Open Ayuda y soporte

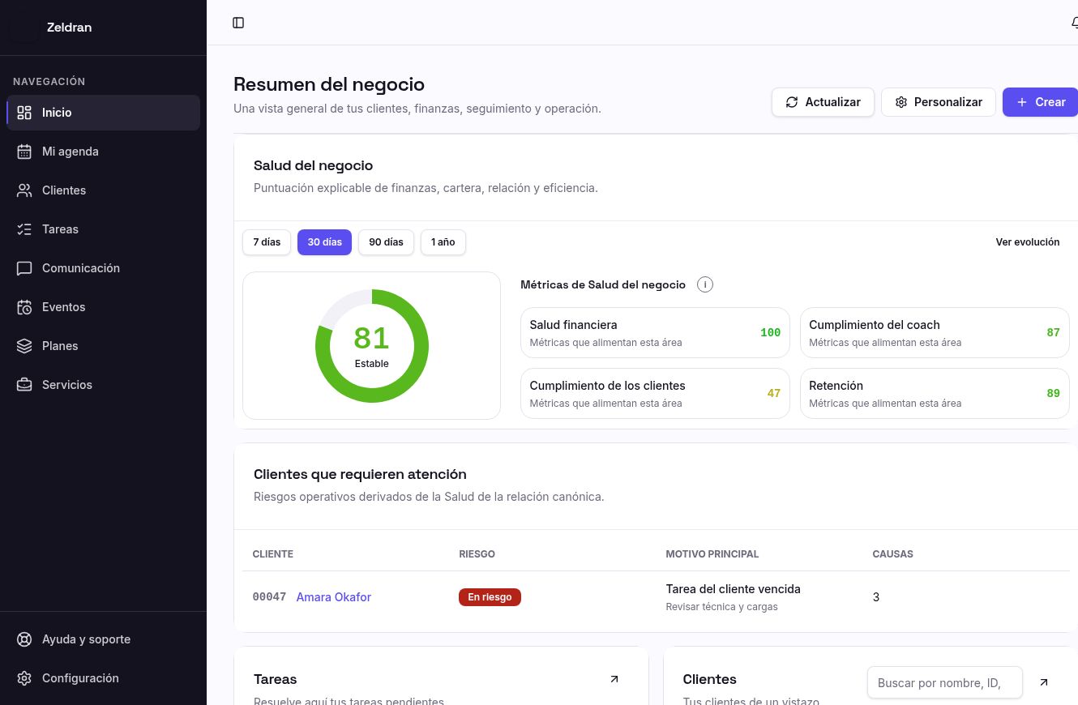click(x=103, y=639)
